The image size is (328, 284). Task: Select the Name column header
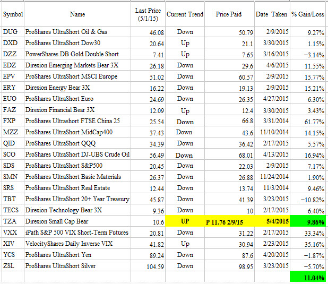click(x=77, y=14)
